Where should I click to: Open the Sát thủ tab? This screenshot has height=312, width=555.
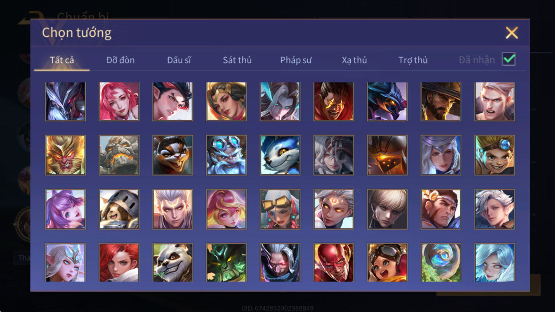[x=237, y=60]
